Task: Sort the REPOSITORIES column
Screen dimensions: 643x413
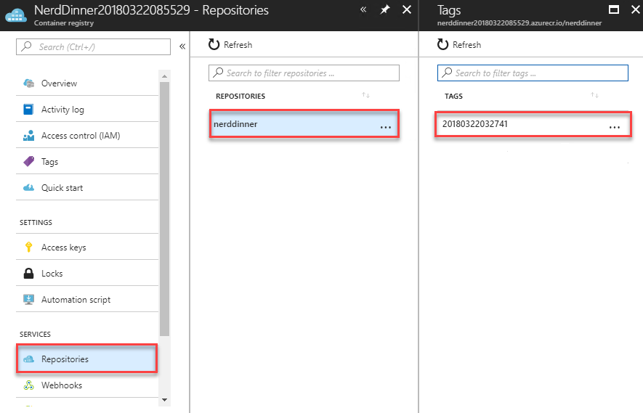Action: [365, 96]
